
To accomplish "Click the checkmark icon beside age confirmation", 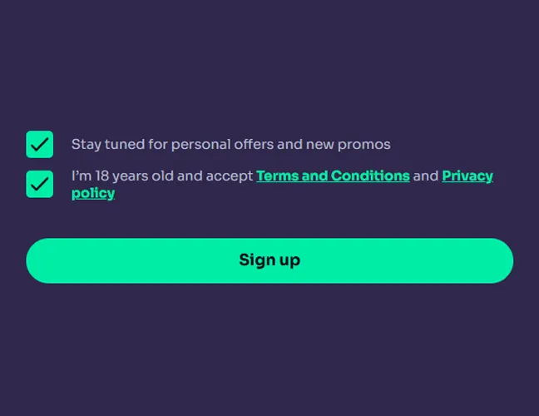I will [39, 184].
